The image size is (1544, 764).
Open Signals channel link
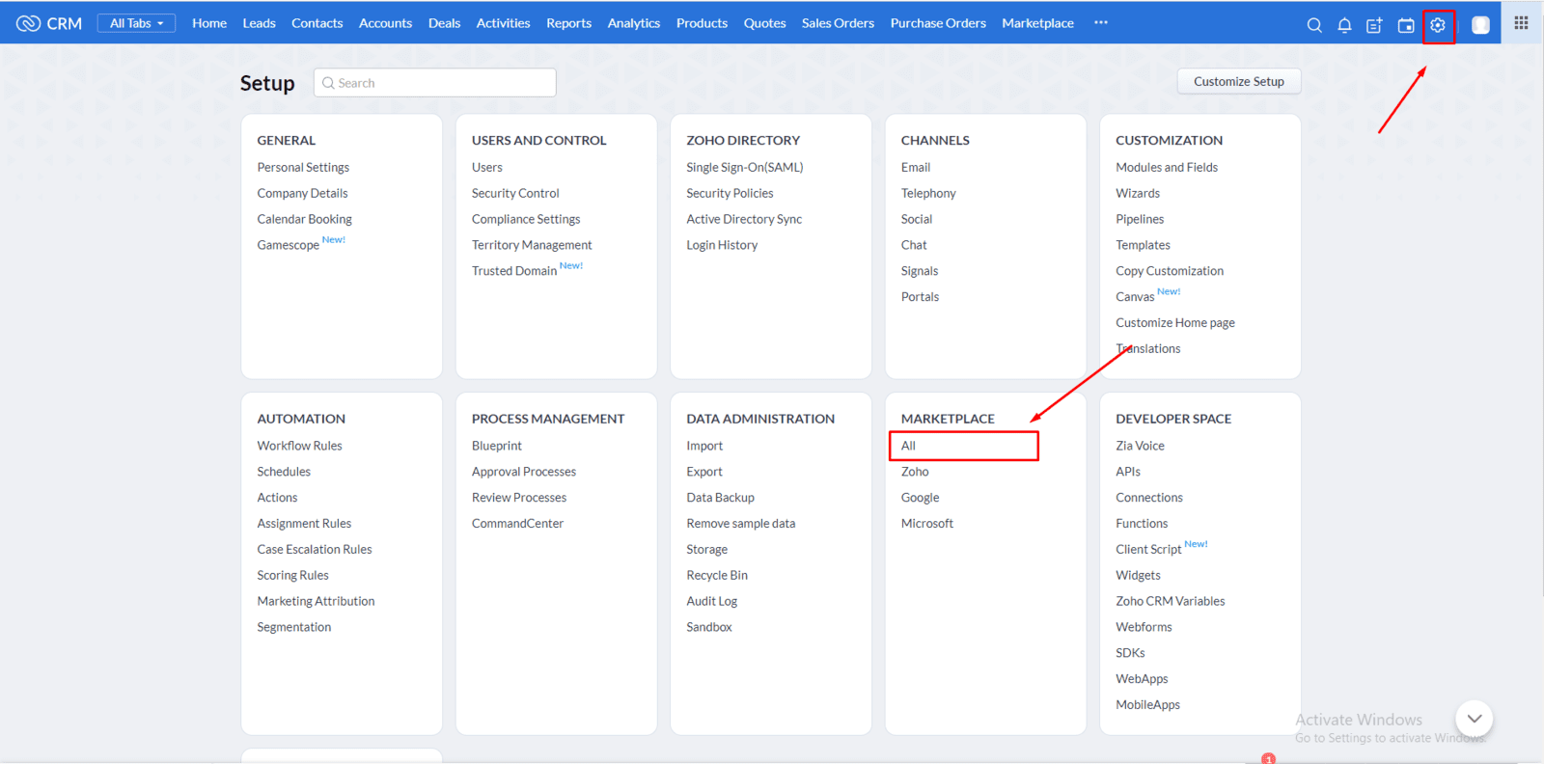pos(920,271)
